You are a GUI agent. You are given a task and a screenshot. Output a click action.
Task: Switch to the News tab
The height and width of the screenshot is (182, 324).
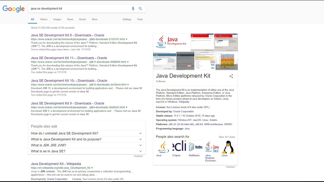point(70,19)
